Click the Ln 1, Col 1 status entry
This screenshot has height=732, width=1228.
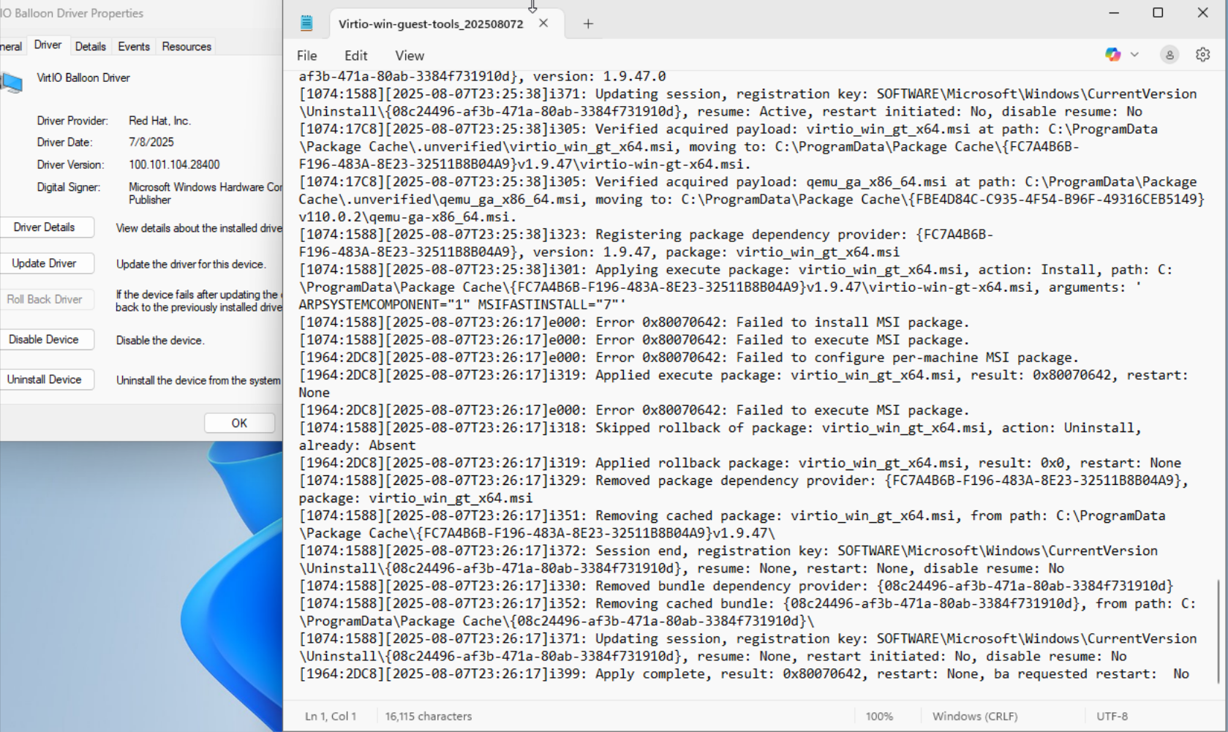point(331,717)
